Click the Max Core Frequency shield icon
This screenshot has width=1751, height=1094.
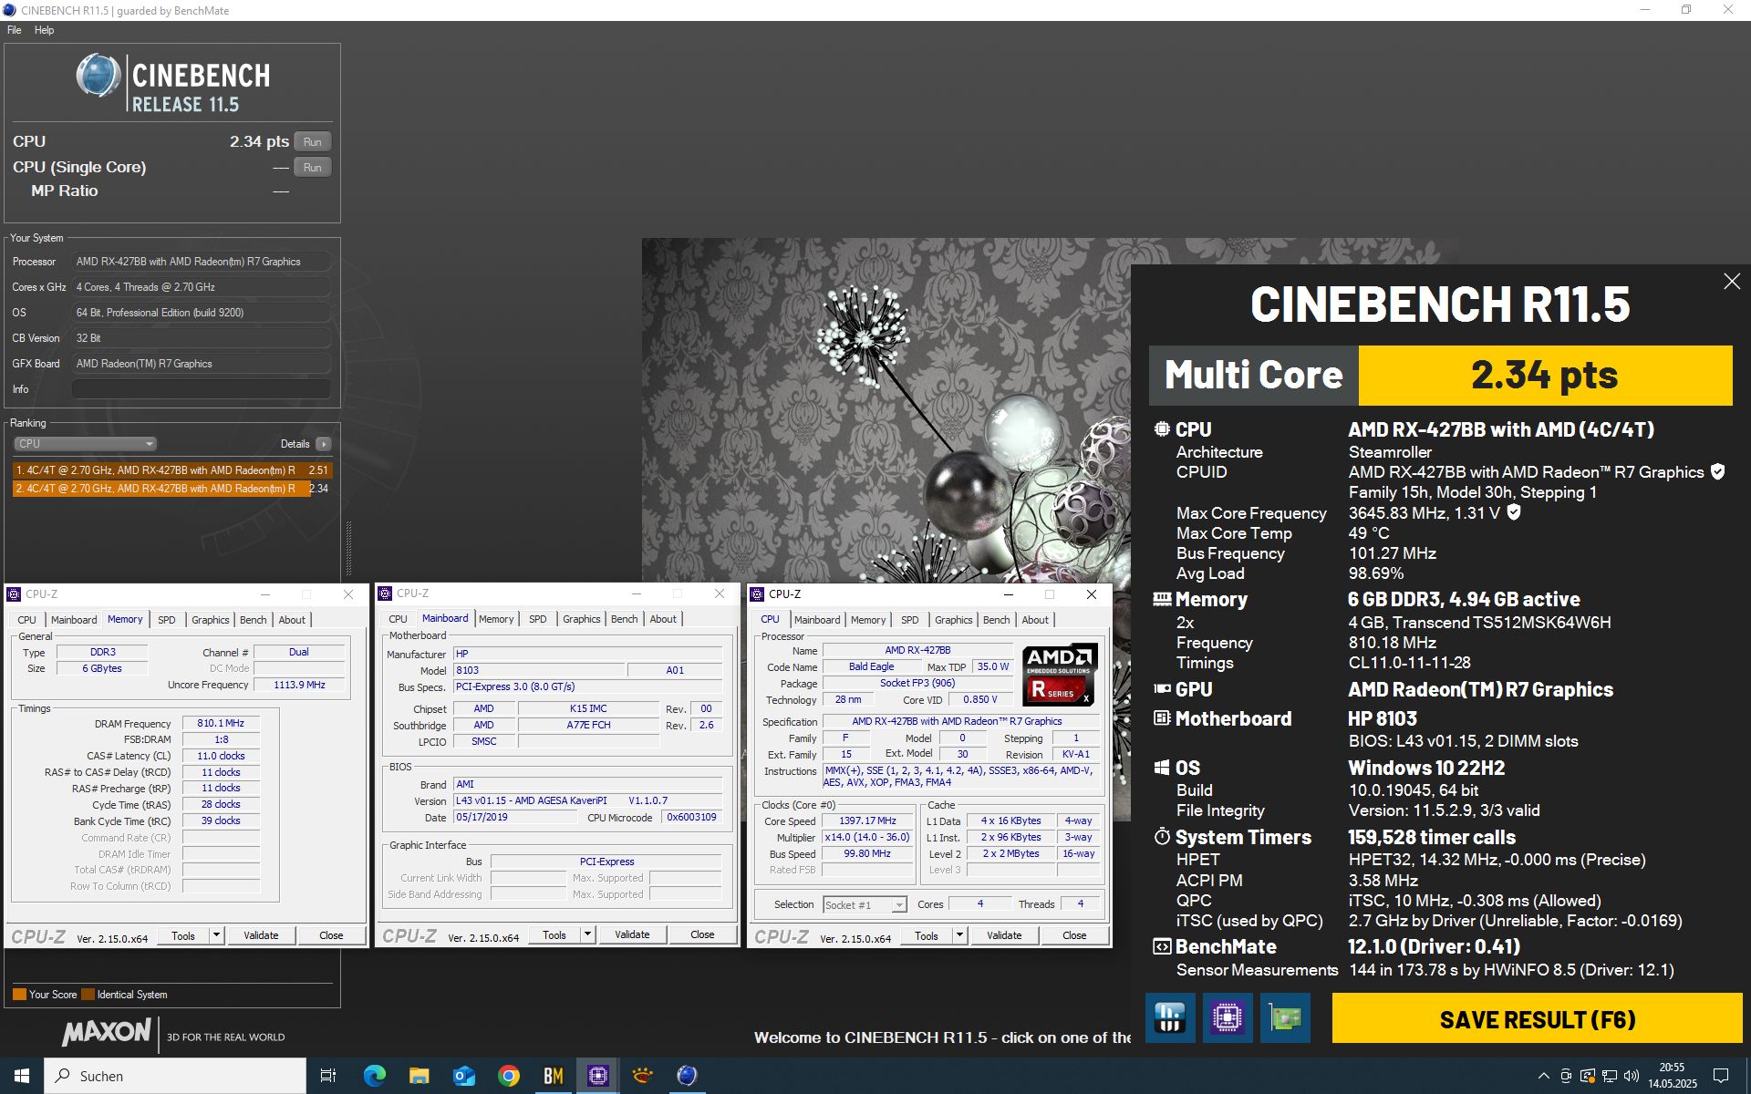tap(1514, 512)
